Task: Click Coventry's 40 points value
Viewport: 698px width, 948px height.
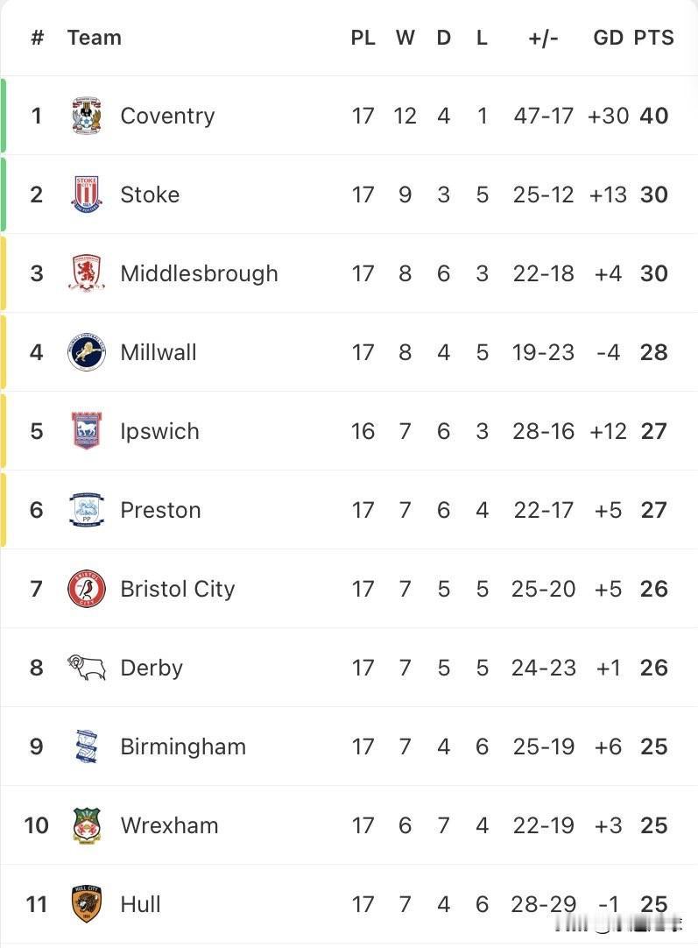Action: click(x=653, y=116)
